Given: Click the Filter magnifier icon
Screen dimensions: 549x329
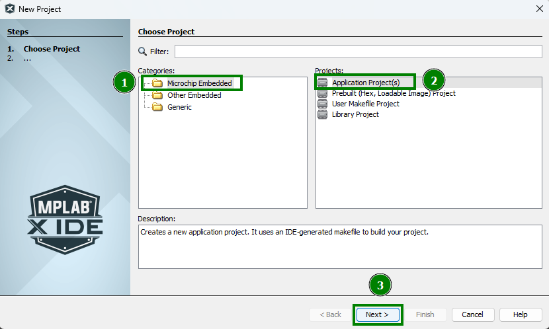Looking at the screenshot, I should [x=142, y=52].
